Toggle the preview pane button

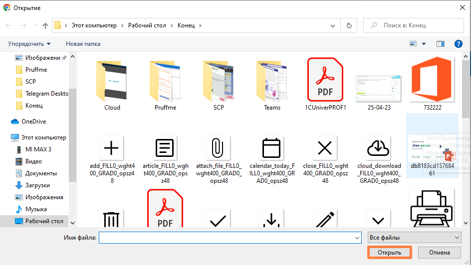(440, 44)
